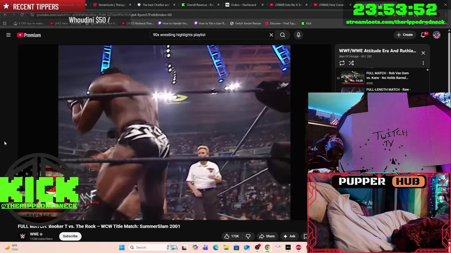
Task: Open Microsoft Store from the taskbar
Action: [236, 247]
